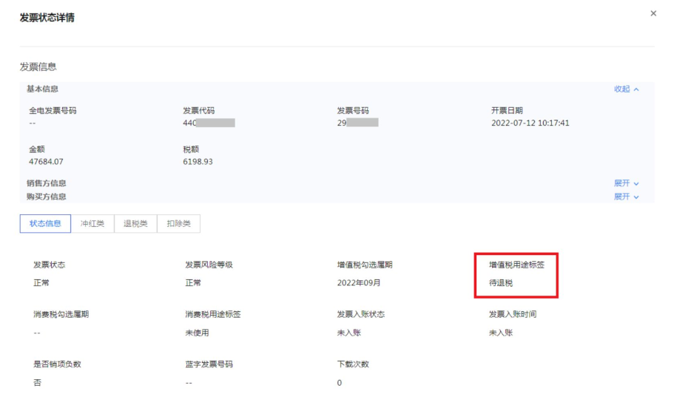
Task: Select the 状态信息 tab
Action: (44, 224)
